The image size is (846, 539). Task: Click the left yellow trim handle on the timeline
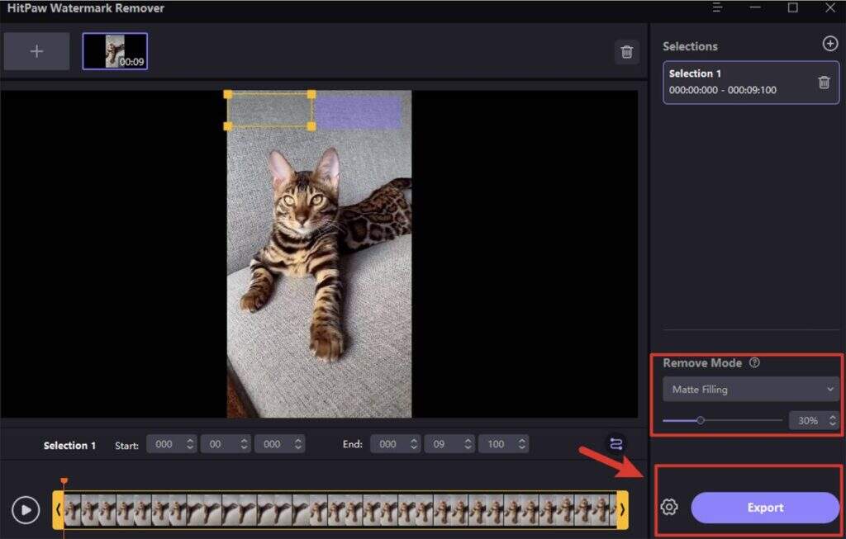tap(58, 510)
